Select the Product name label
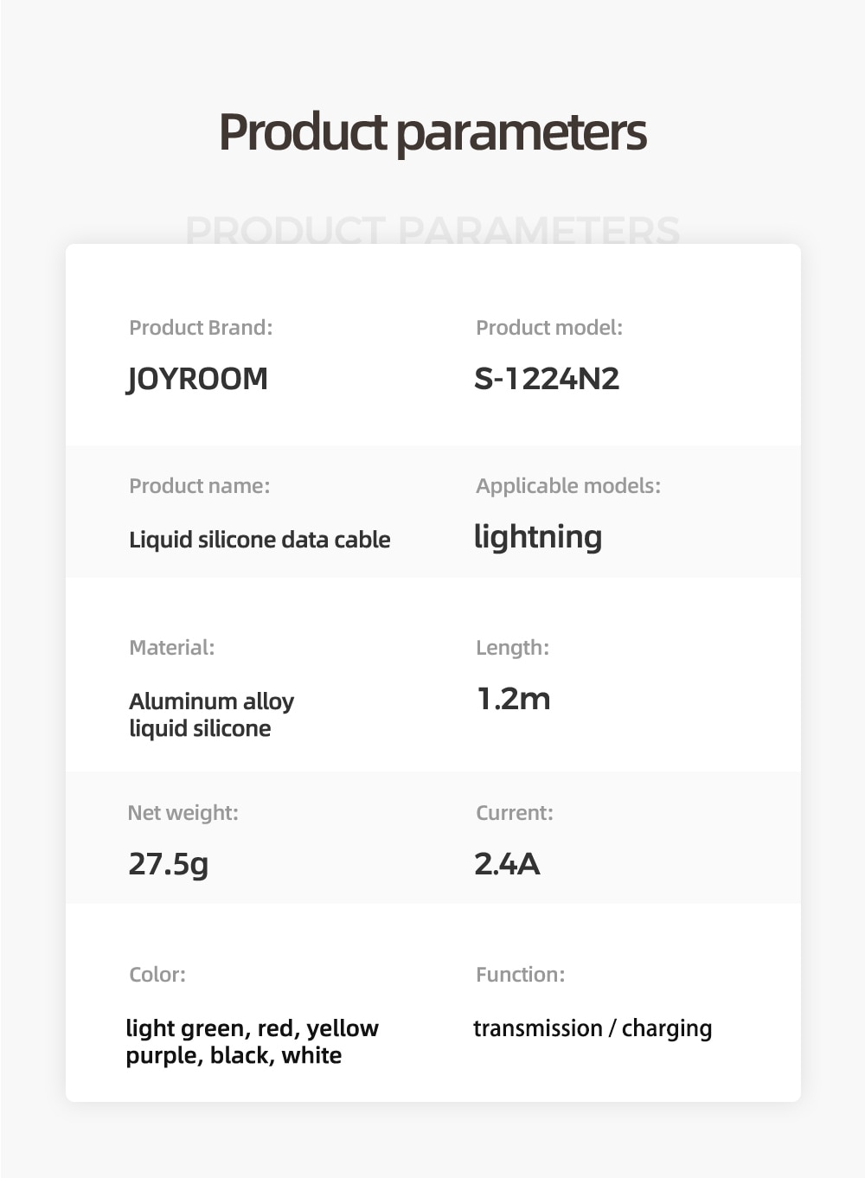The image size is (865, 1178). pos(200,486)
